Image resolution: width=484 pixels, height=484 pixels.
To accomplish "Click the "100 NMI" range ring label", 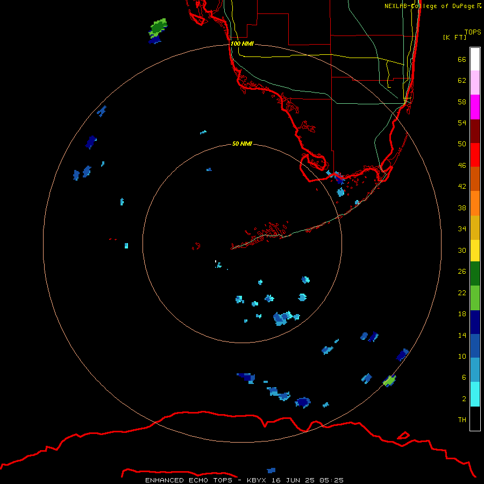I will 242,44.
